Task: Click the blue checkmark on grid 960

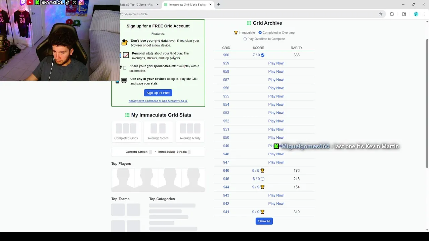Action: [x=262, y=55]
